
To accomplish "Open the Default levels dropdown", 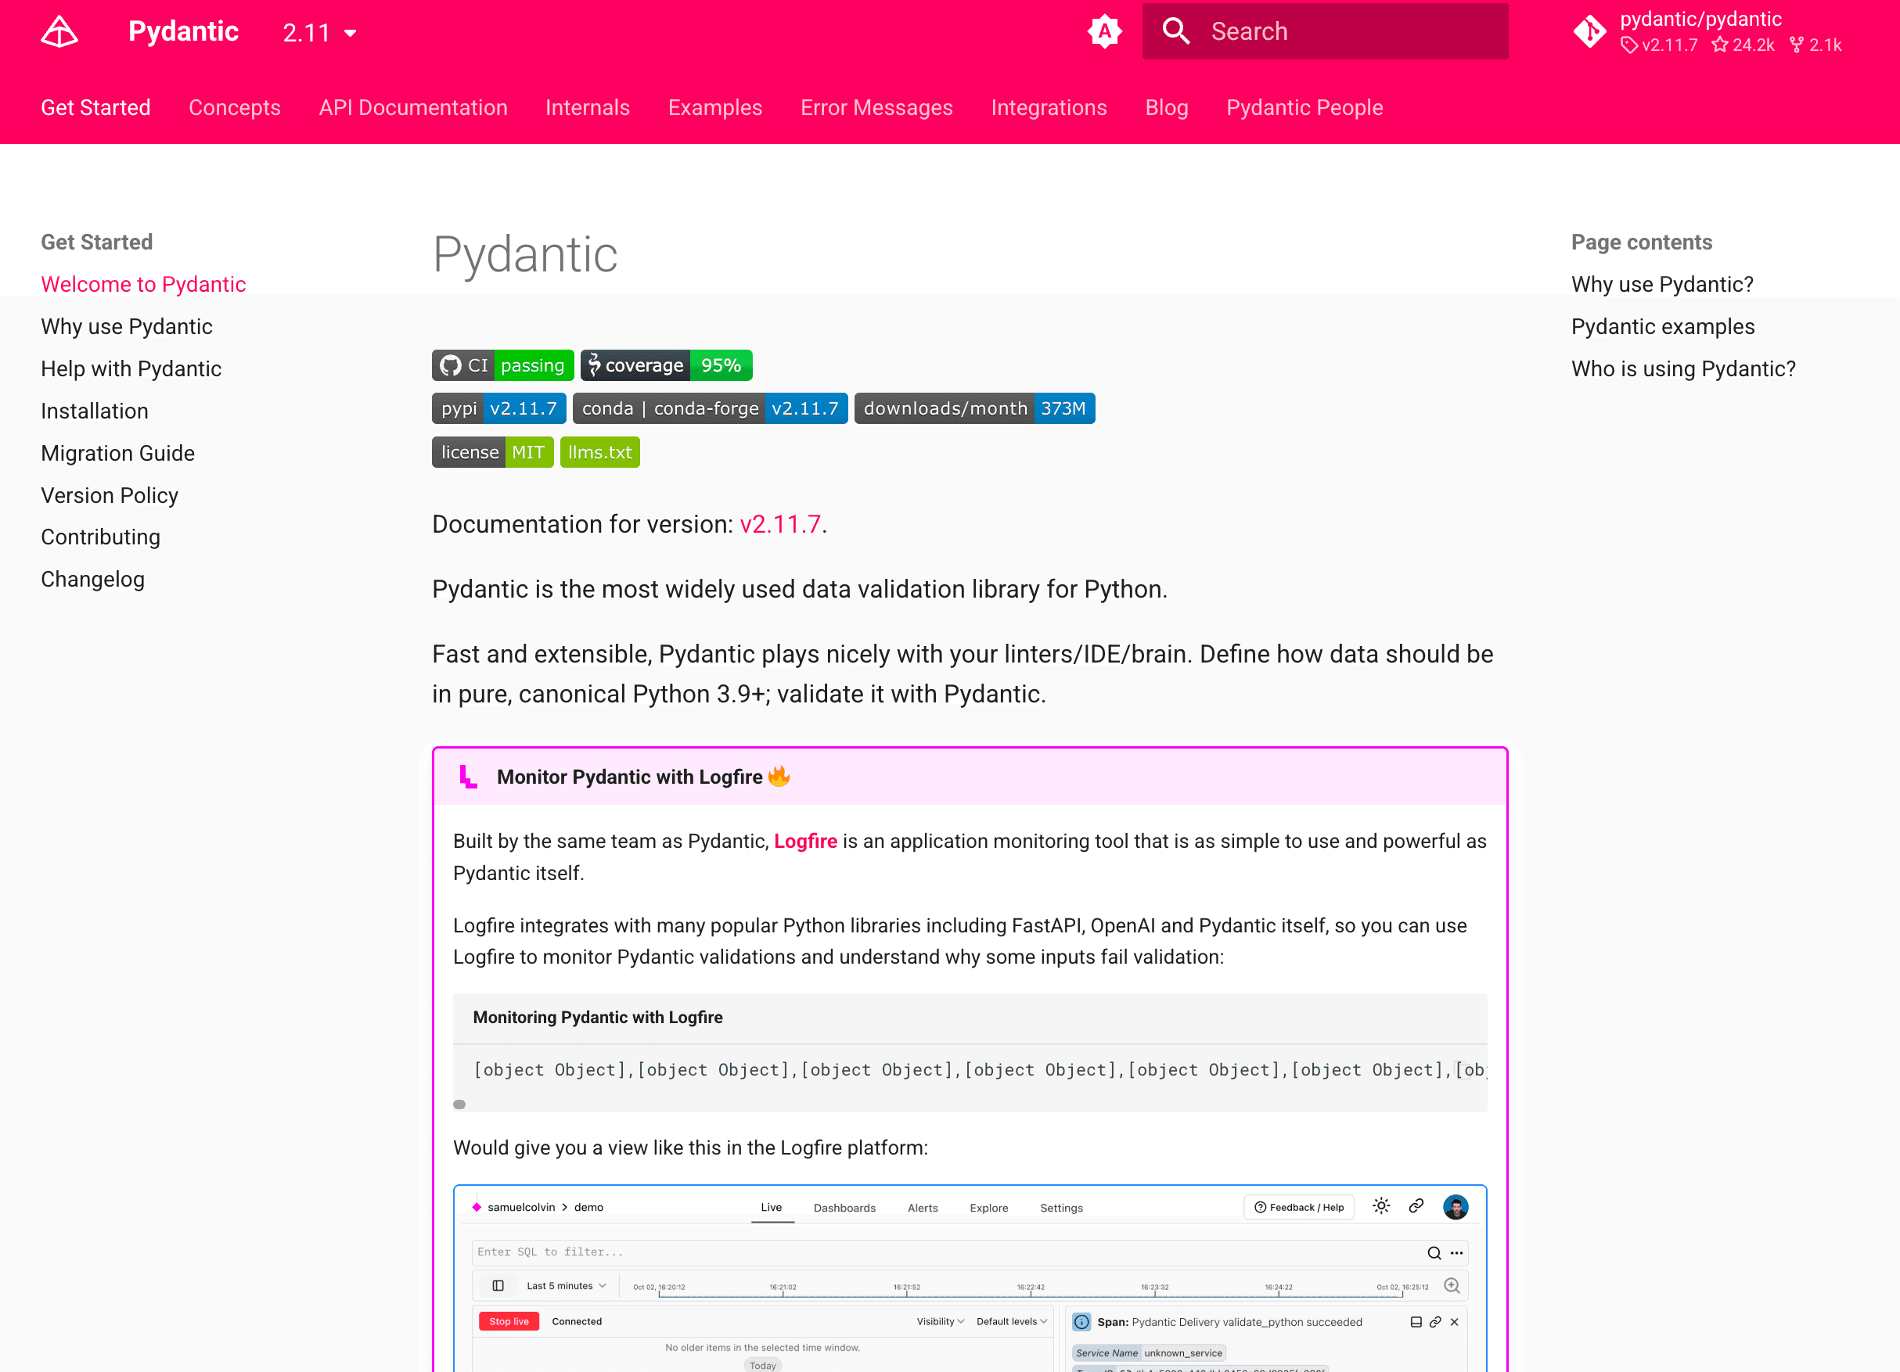I will point(1012,1322).
